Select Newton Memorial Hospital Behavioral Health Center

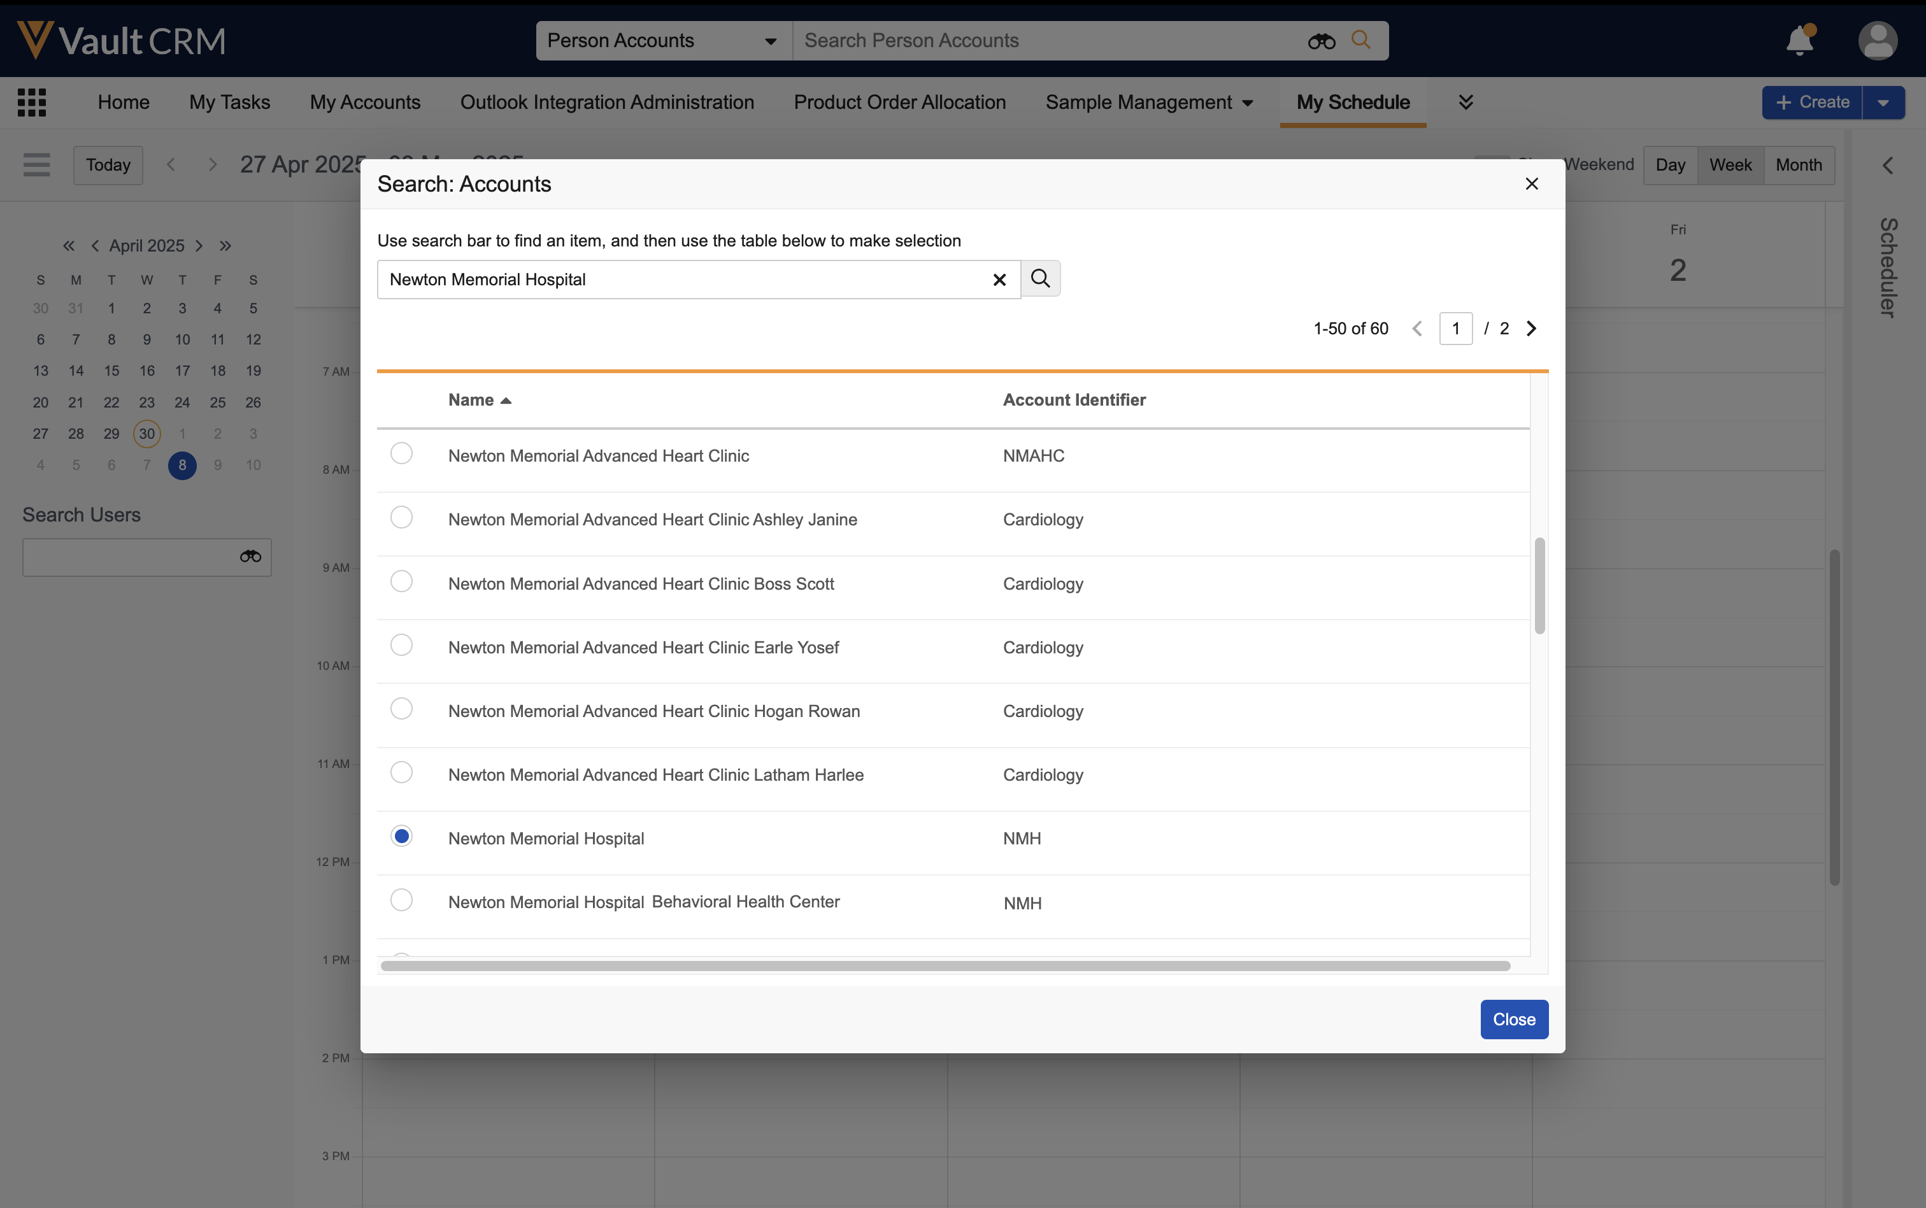(x=401, y=900)
